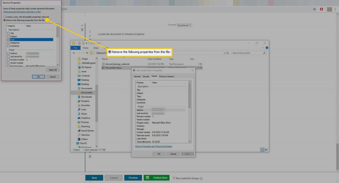This screenshot has height=183, width=339.
Task: Click Cancel in Document1.docx Properties dialog
Action: (x=173, y=154)
